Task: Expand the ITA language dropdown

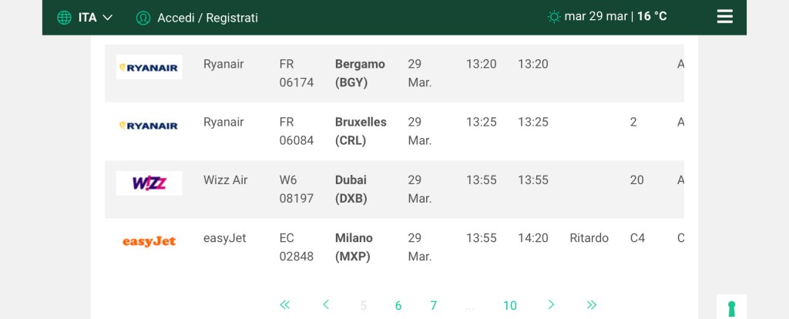Action: [96, 18]
